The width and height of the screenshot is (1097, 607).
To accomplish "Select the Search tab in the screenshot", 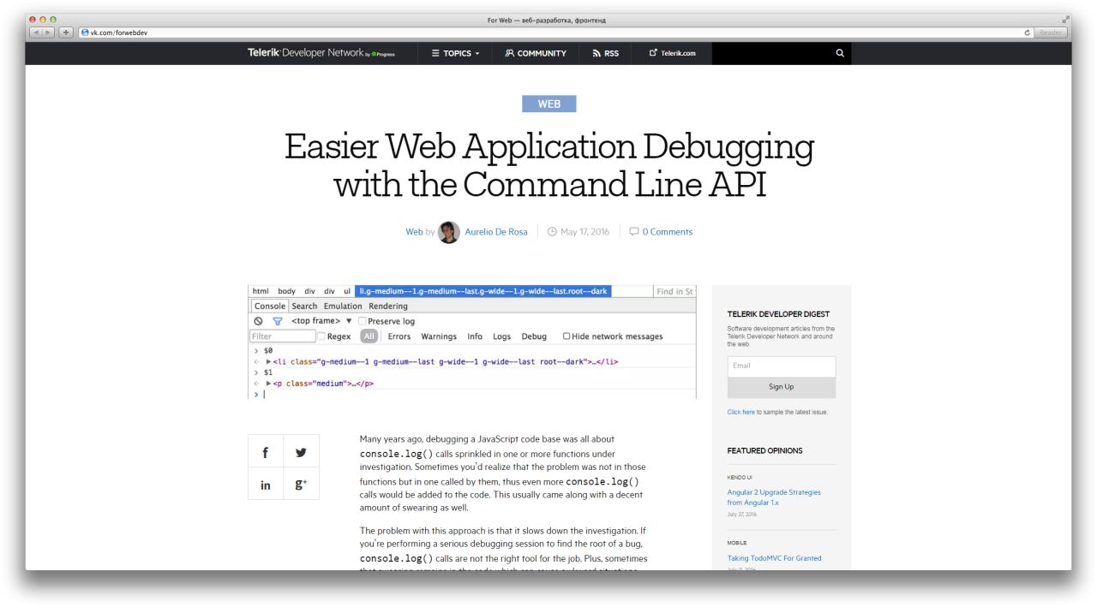I will tap(304, 306).
